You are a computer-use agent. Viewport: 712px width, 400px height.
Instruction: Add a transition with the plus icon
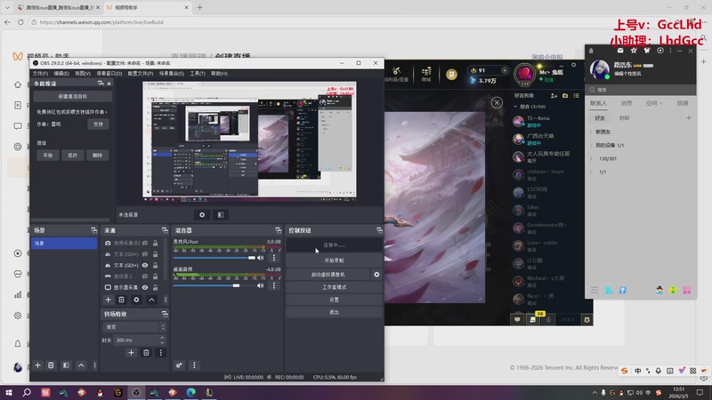pos(131,352)
